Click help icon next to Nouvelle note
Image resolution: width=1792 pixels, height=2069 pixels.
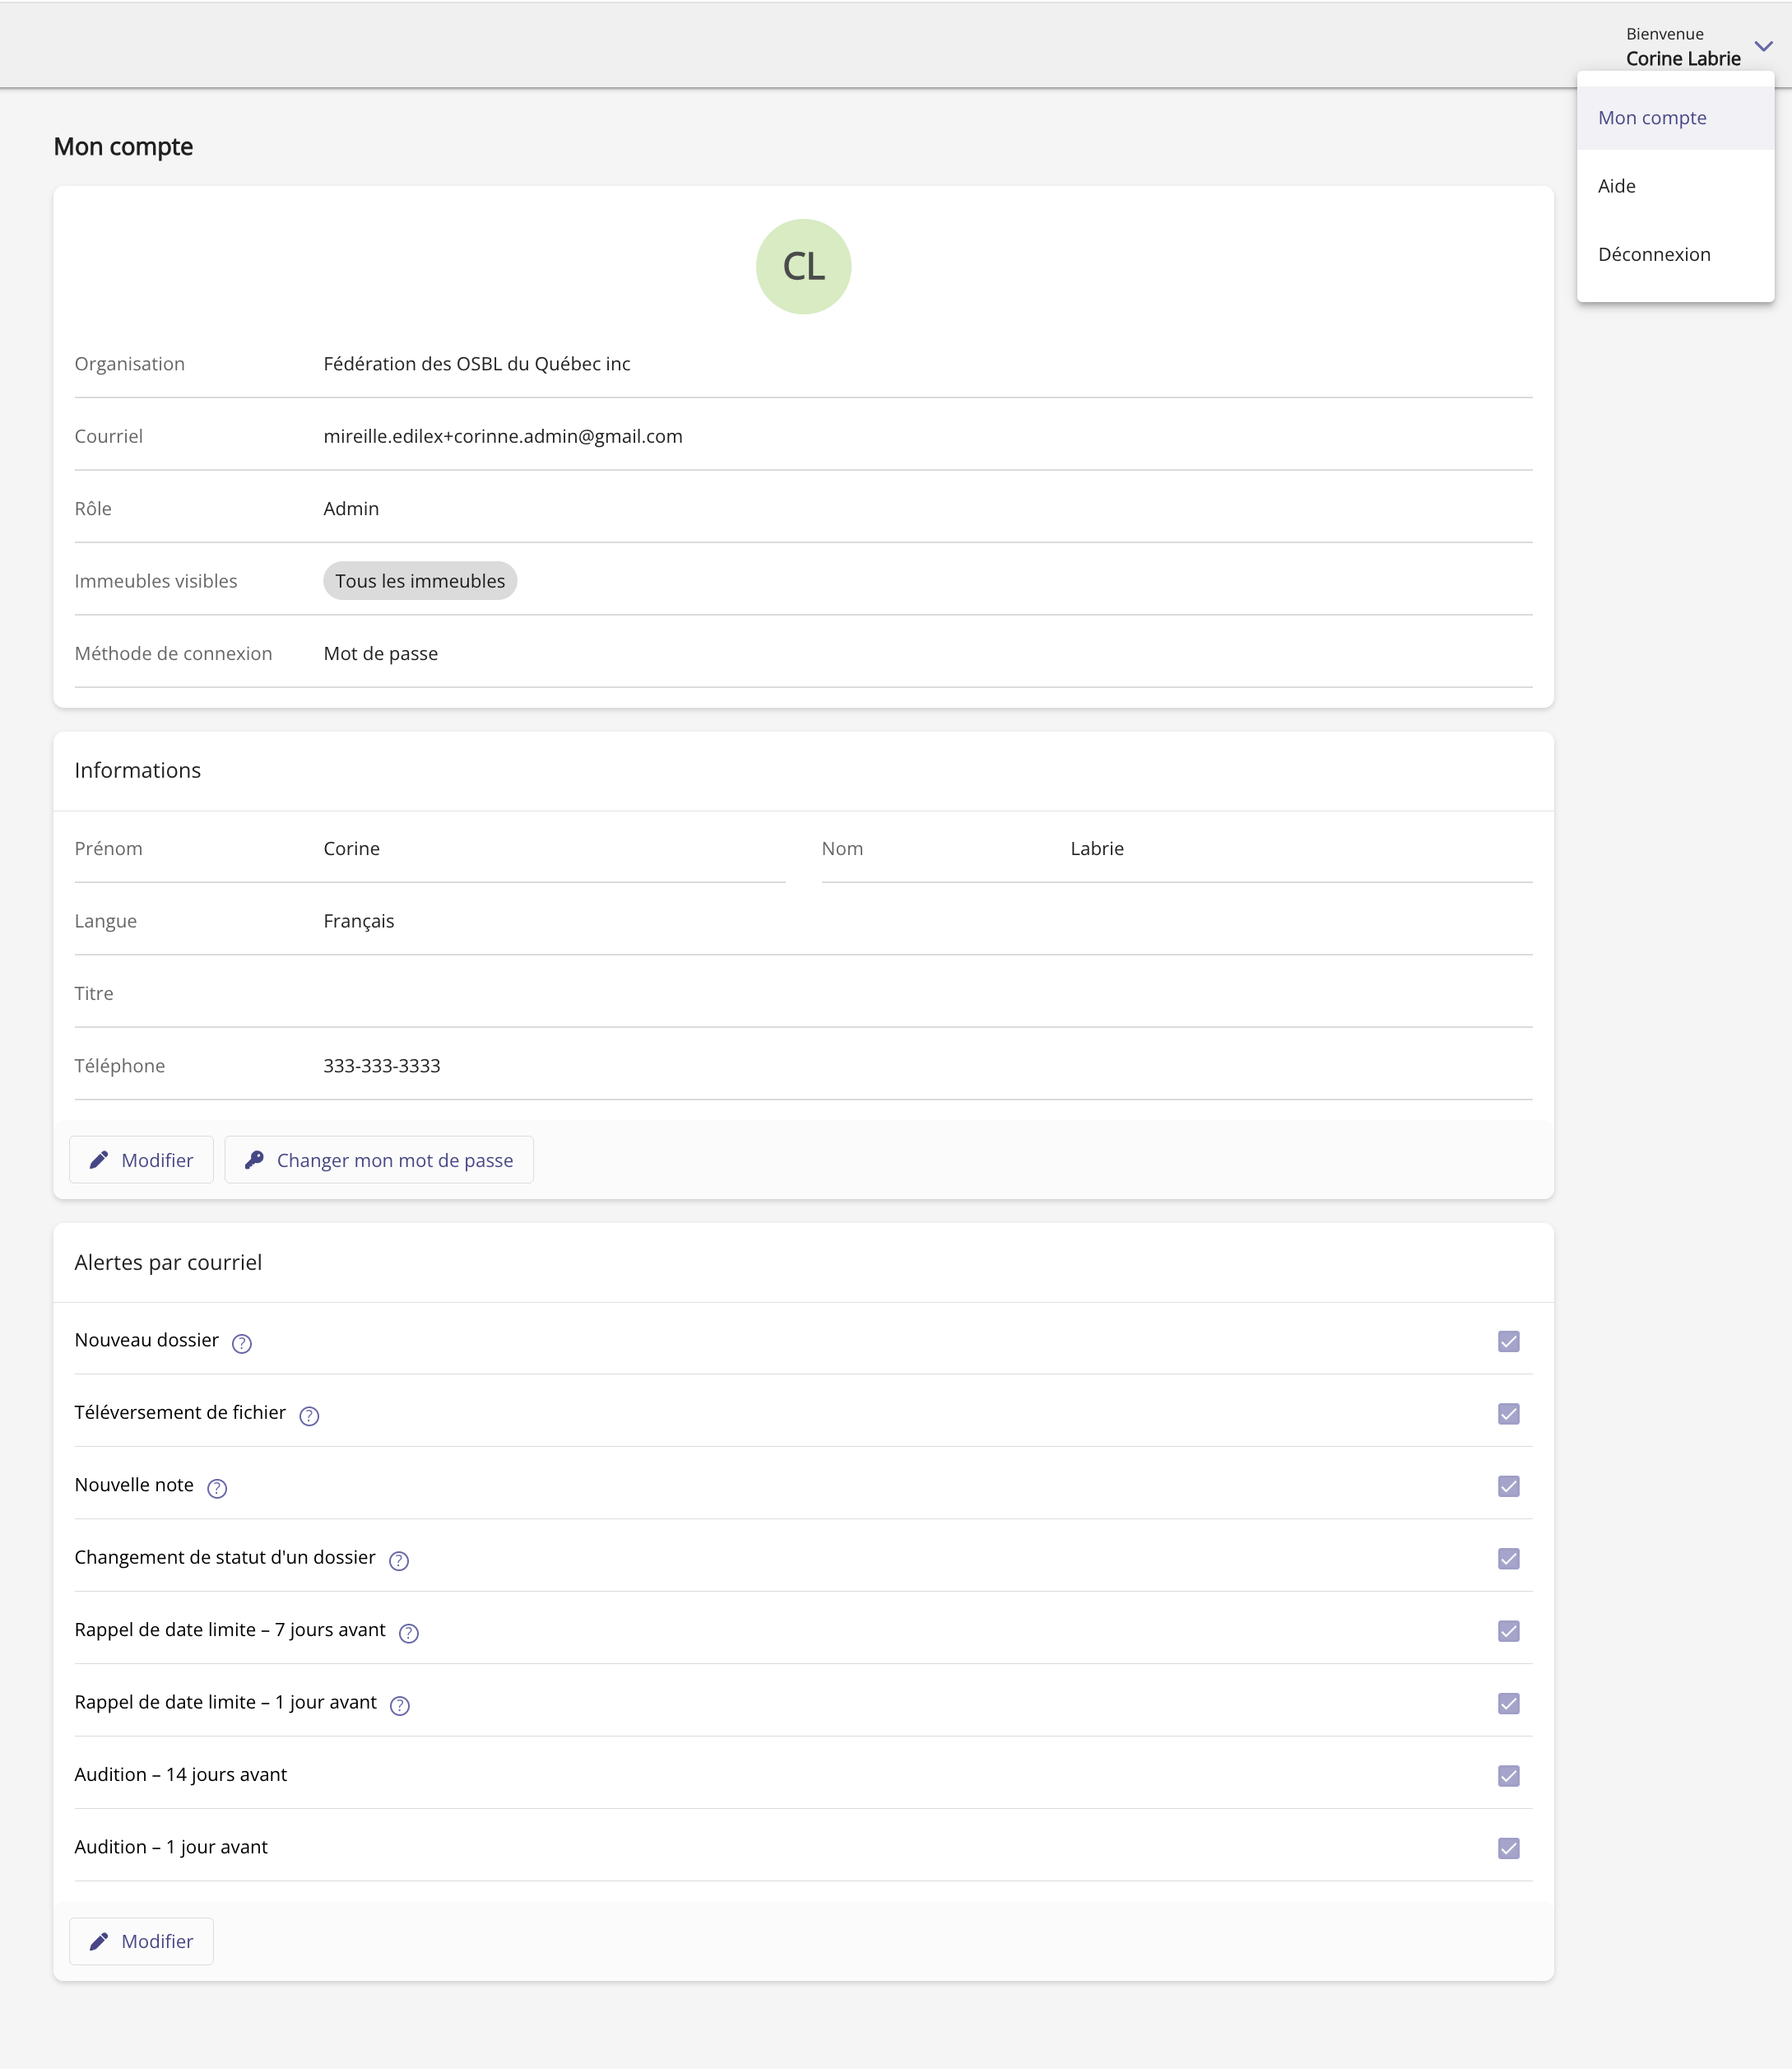pyautogui.click(x=217, y=1488)
